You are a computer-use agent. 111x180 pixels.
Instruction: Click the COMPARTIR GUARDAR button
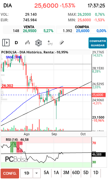[x=98, y=43]
